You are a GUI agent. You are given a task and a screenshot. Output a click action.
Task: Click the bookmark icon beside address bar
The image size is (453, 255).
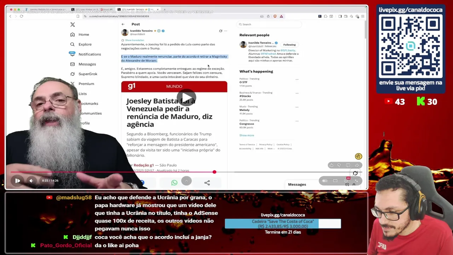click(x=78, y=16)
